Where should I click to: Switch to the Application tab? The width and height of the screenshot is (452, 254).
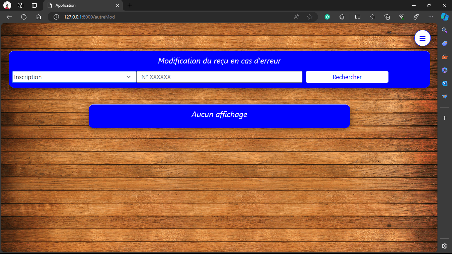click(83, 5)
